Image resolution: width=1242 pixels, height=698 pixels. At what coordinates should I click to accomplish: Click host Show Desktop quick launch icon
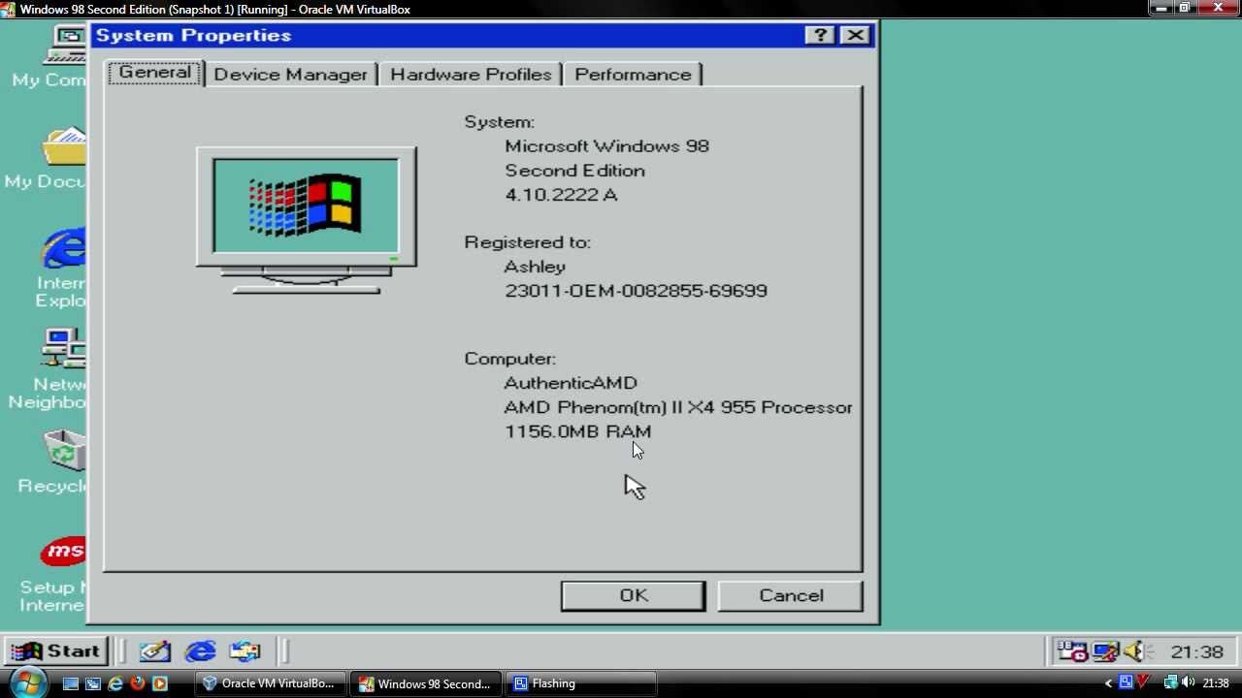click(x=70, y=683)
